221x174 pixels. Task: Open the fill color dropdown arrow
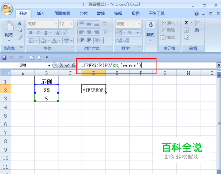tap(48, 41)
